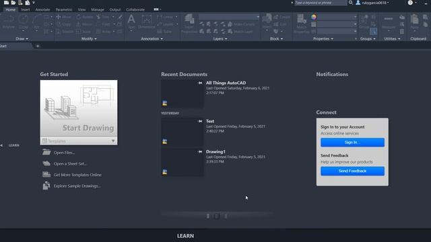Expand the Draw panel
Image resolution: width=431 pixels, height=242 pixels.
pyautogui.click(x=22, y=39)
